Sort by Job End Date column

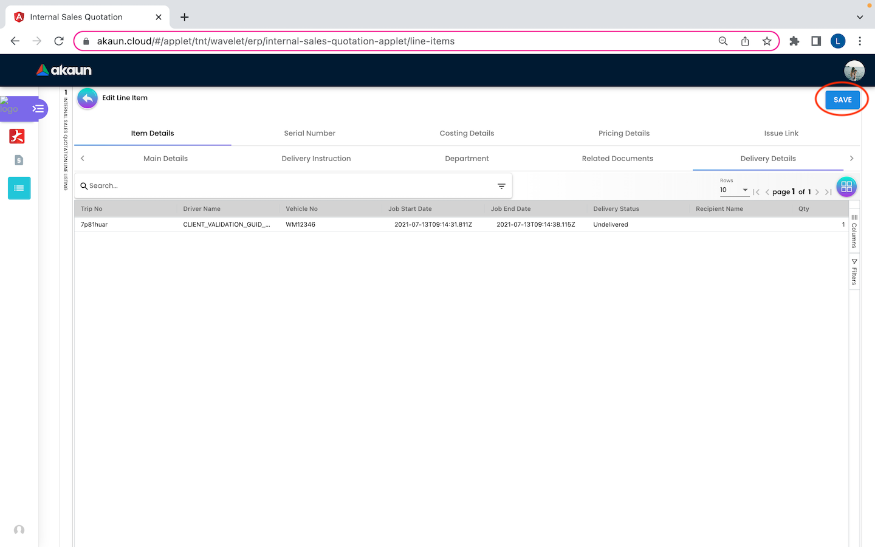(511, 209)
